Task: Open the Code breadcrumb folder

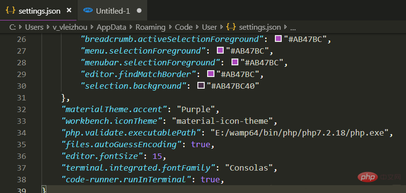Action: (x=184, y=27)
